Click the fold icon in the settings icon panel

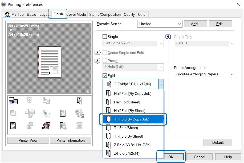click(x=79, y=101)
